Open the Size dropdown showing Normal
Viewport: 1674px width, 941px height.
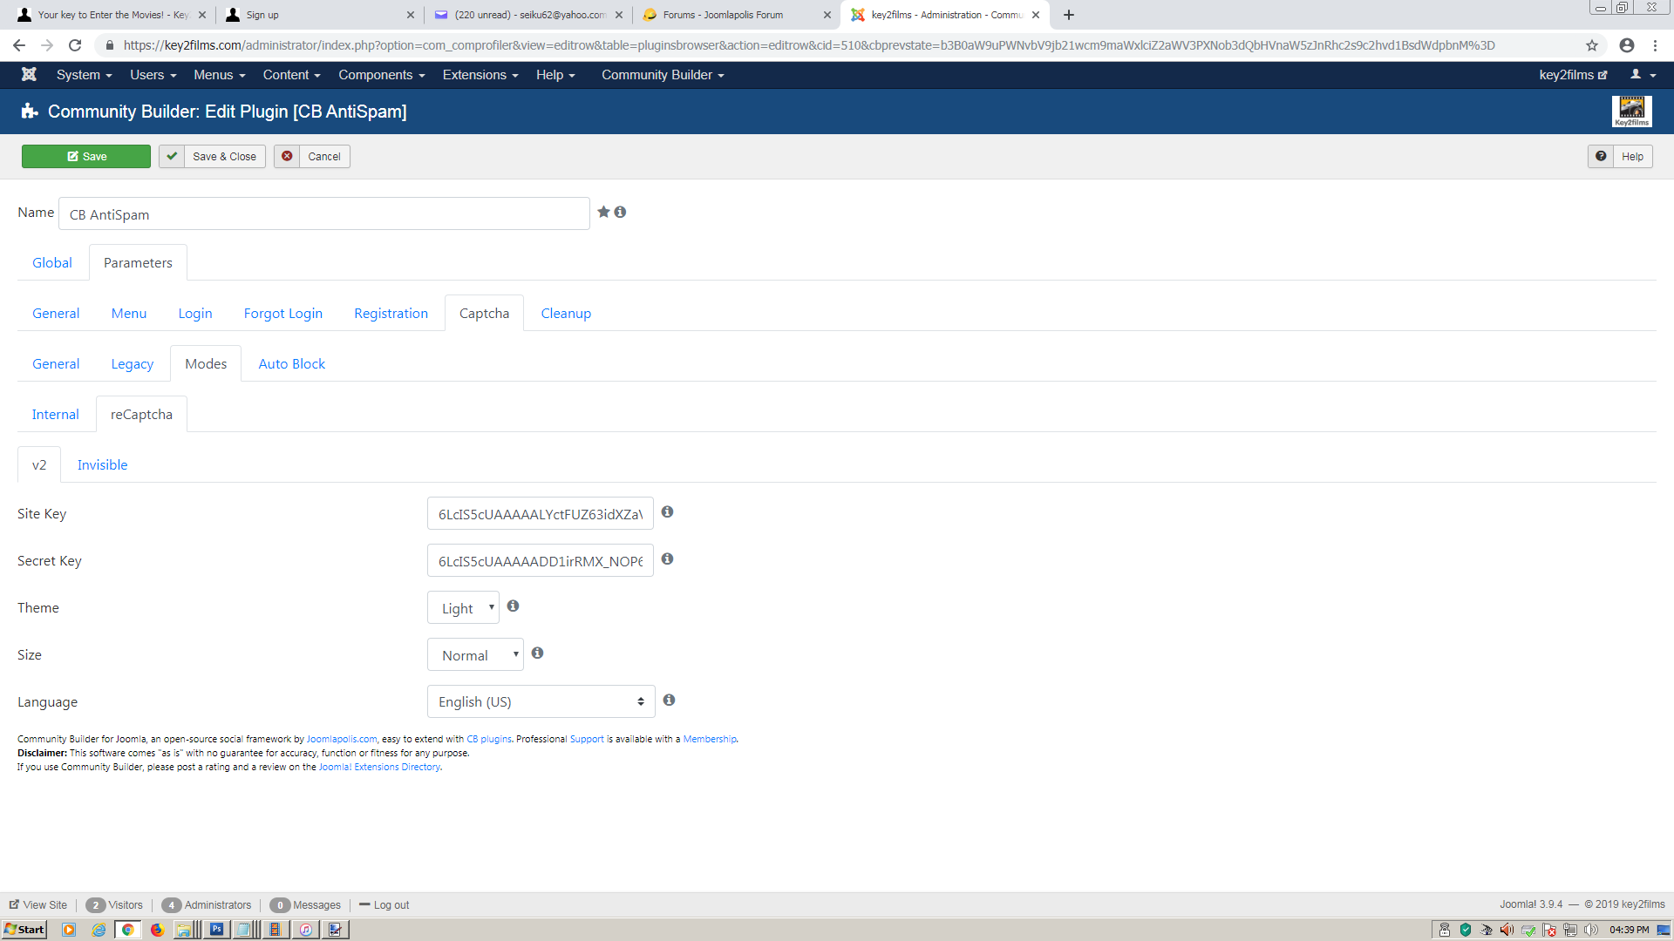pyautogui.click(x=475, y=654)
